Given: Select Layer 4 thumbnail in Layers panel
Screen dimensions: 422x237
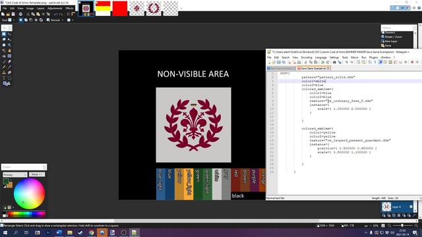Looking at the screenshot, I should coord(386,207).
